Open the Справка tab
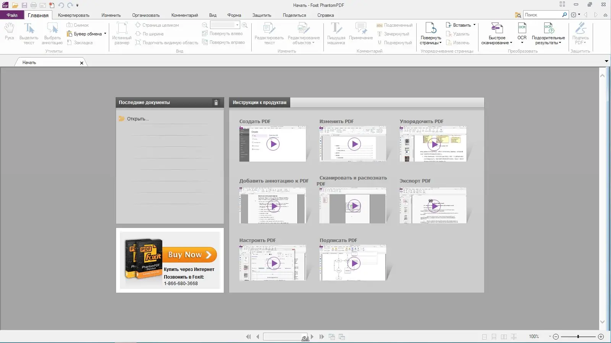The height and width of the screenshot is (343, 611). tap(325, 15)
